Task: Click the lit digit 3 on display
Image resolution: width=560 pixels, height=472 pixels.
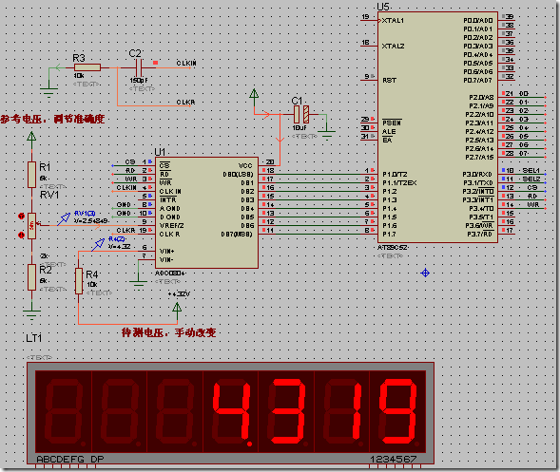Action: 287,410
